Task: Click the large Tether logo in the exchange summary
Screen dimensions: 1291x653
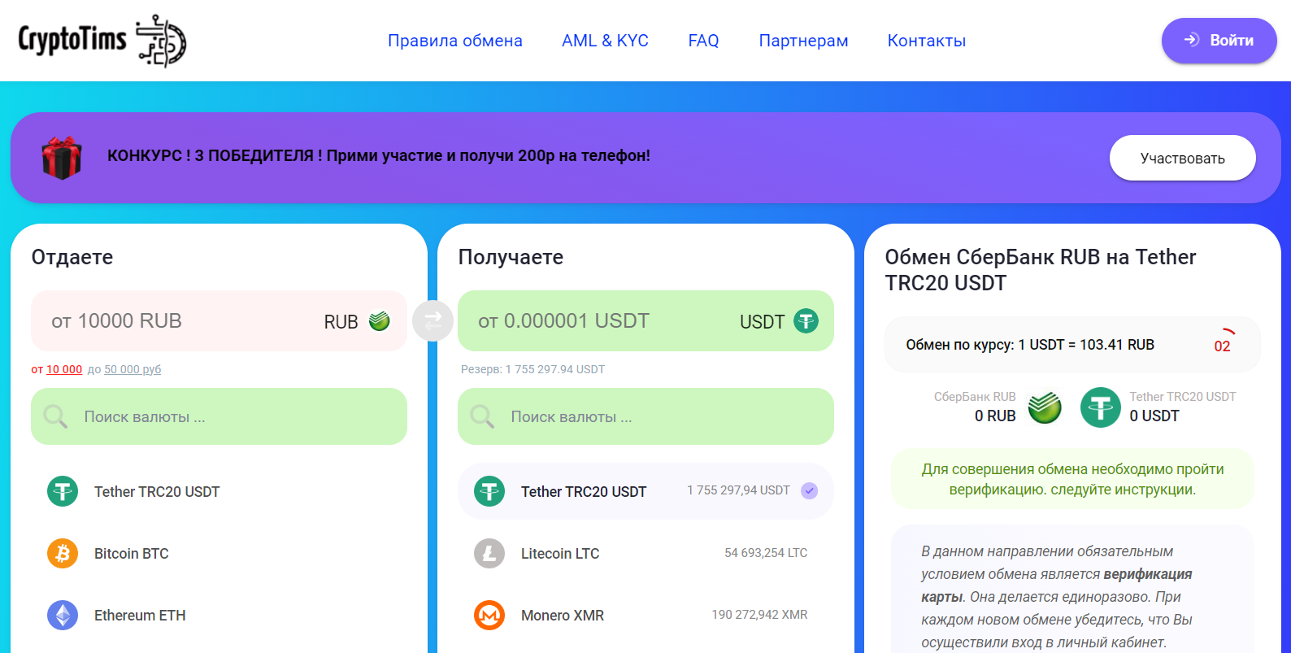Action: click(1101, 407)
